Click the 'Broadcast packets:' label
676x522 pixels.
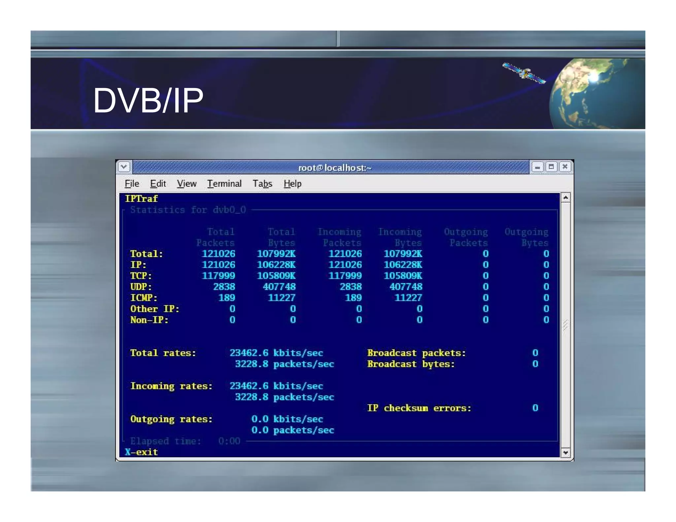417,353
